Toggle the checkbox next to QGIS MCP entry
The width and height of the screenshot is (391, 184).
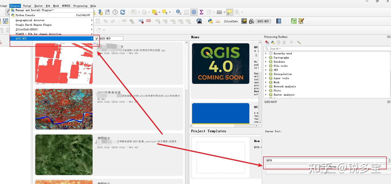tap(97, 38)
